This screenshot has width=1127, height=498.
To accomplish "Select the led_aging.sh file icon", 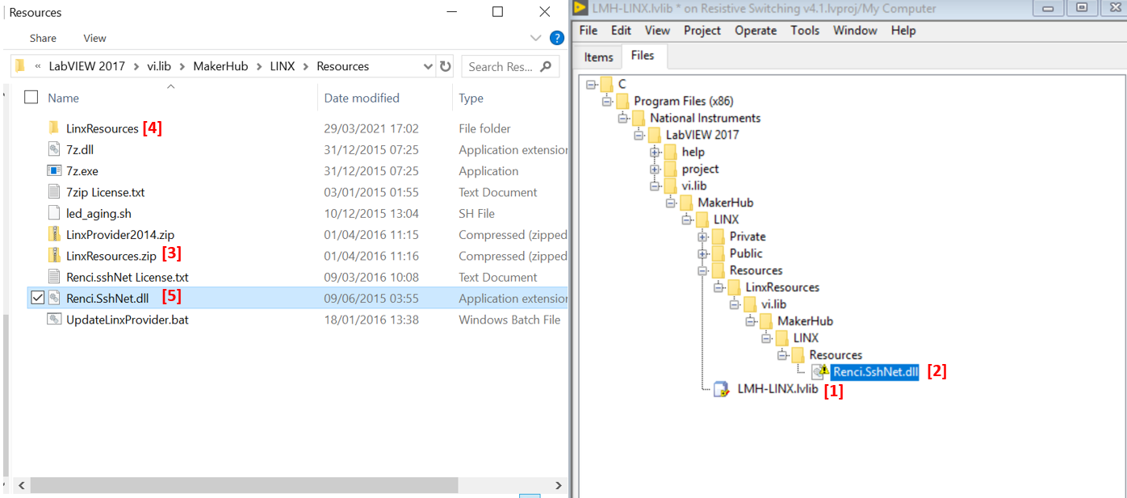I will pyautogui.click(x=54, y=213).
